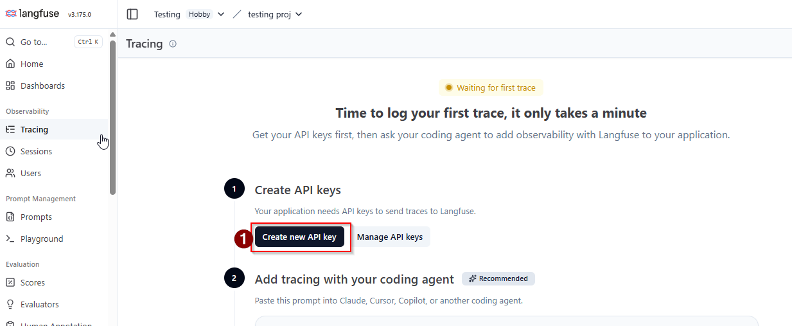Click Waiting for first trace status
The height and width of the screenshot is (326, 792).
491,87
